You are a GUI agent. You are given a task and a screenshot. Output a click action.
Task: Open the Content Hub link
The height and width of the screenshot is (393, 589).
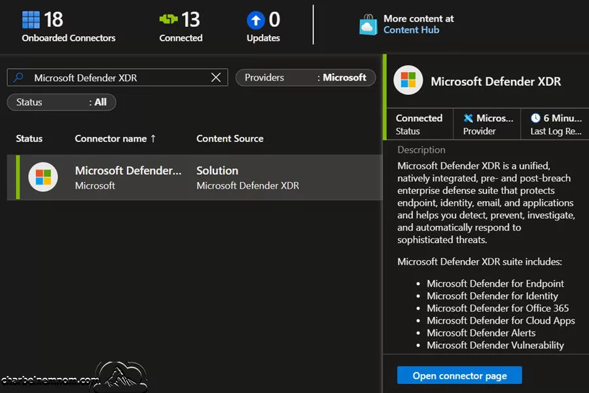coord(411,29)
